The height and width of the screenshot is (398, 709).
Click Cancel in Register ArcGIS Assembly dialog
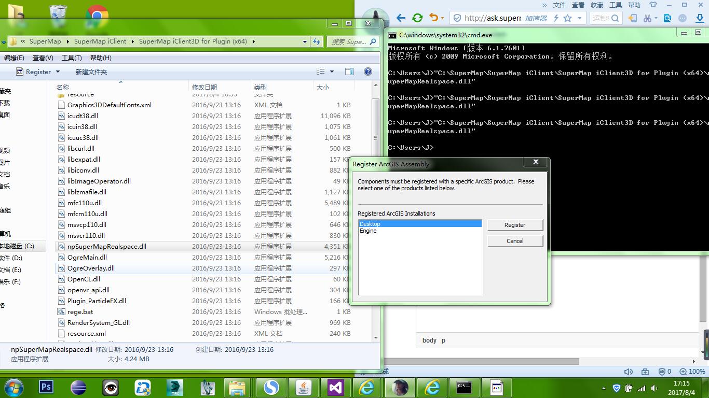point(515,241)
